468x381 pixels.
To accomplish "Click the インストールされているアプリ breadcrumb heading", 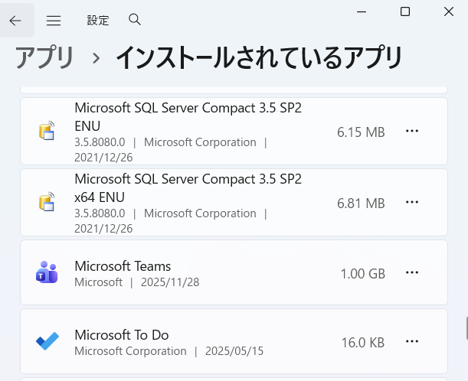I will 258,58.
